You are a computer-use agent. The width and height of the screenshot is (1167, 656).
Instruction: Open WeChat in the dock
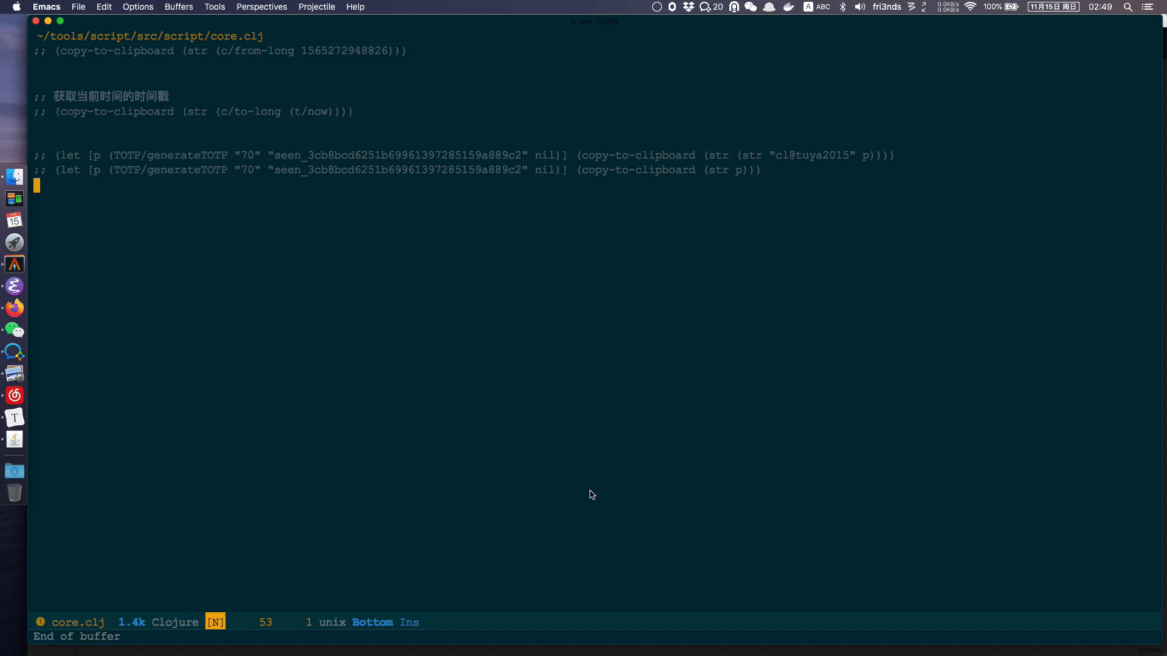[15, 330]
